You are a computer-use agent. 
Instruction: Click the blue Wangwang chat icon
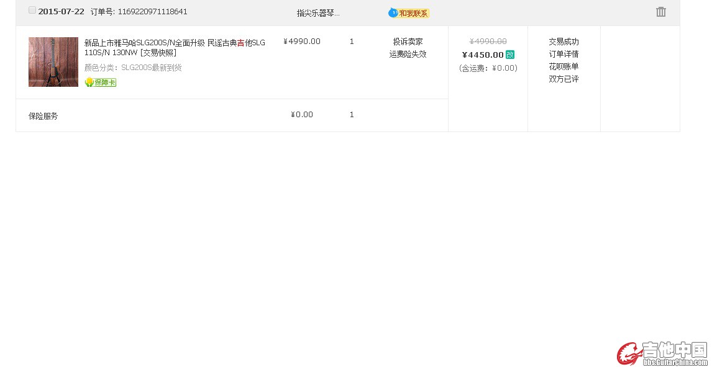click(x=393, y=13)
